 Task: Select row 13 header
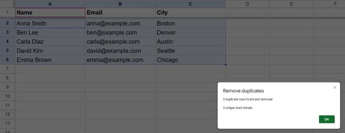(x=7, y=124)
